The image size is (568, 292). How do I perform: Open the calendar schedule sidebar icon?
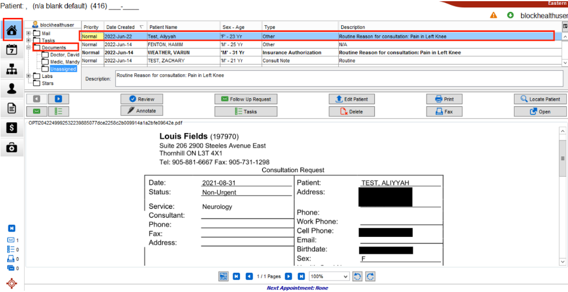[12, 49]
